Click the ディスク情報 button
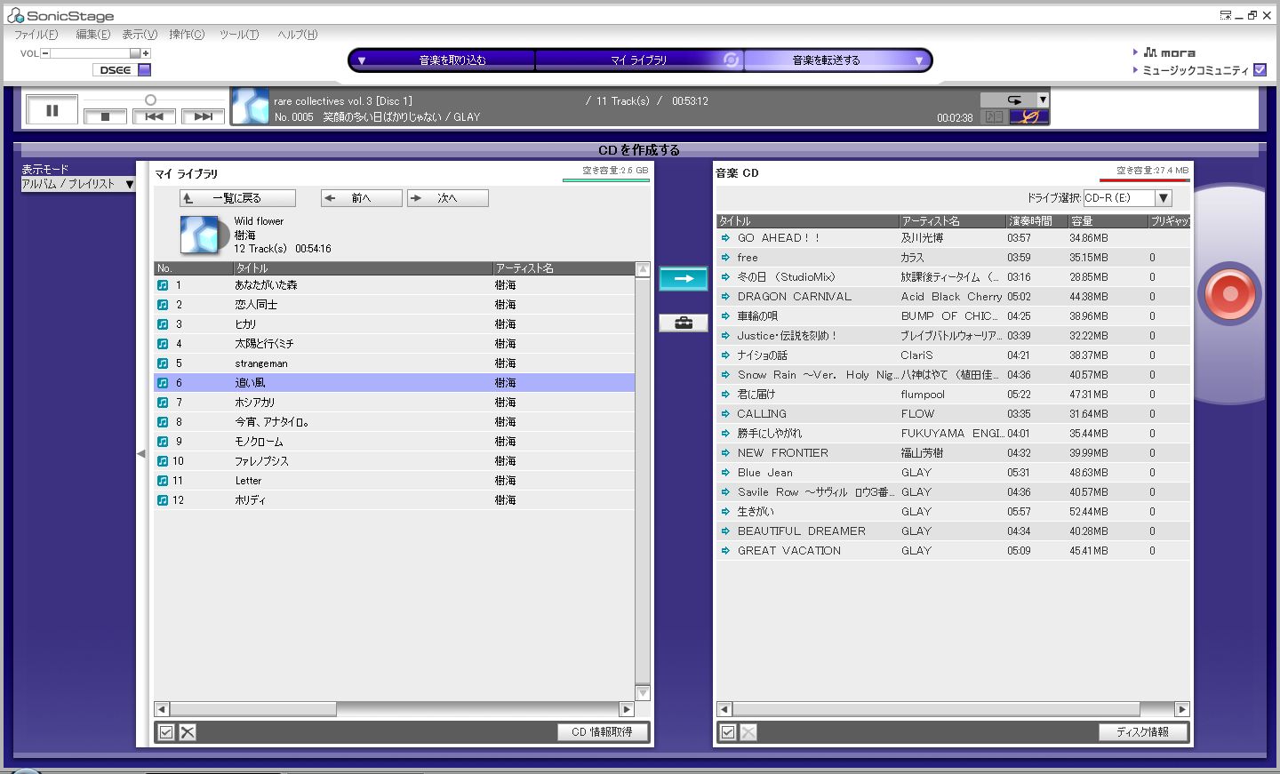This screenshot has width=1280, height=774. (1143, 732)
